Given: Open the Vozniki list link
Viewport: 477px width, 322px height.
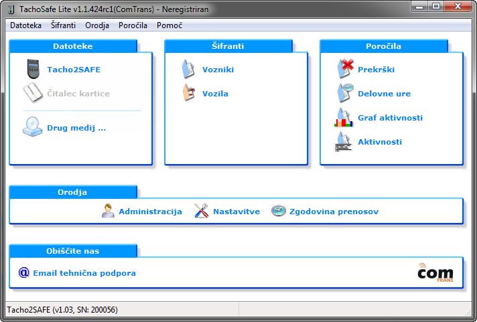Looking at the screenshot, I should pyautogui.click(x=218, y=70).
